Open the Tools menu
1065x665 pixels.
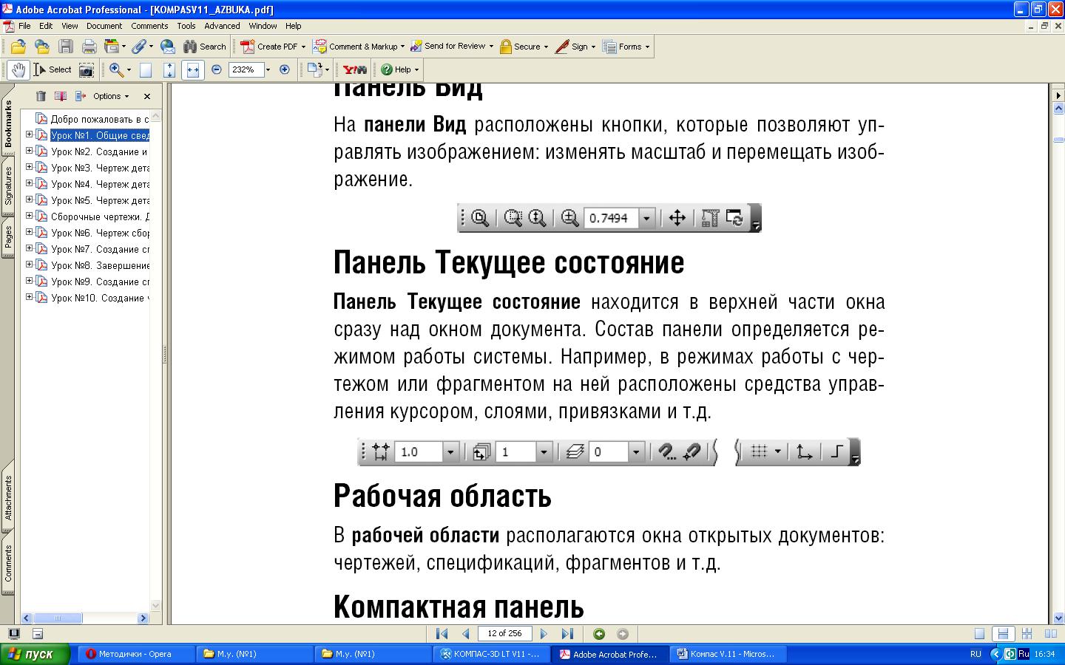tap(186, 26)
